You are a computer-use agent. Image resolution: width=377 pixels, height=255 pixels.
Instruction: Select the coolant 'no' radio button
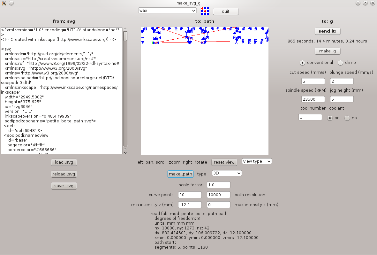(x=347, y=118)
